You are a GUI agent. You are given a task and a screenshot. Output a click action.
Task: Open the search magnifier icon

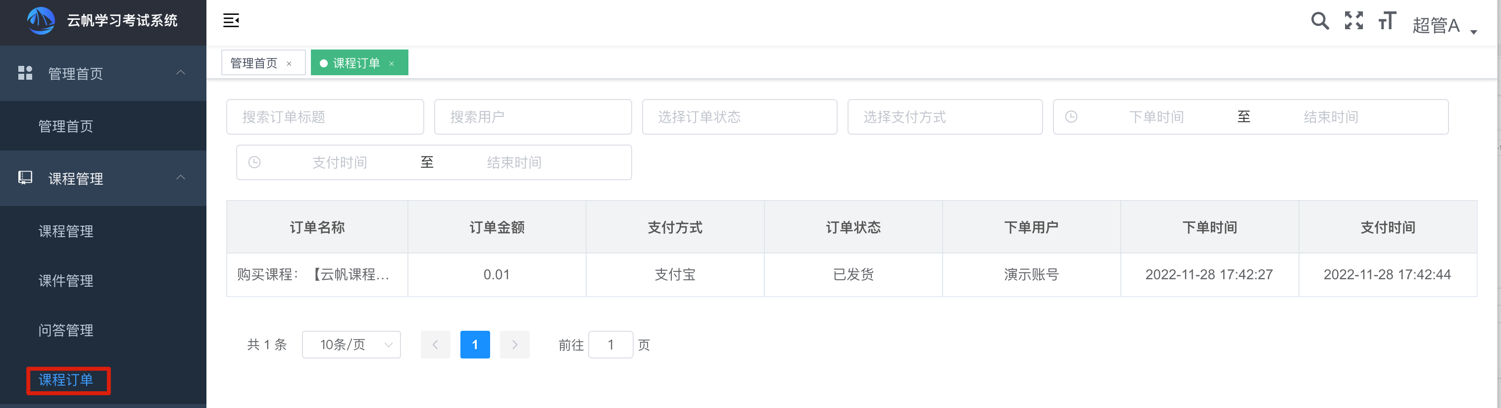point(1320,20)
